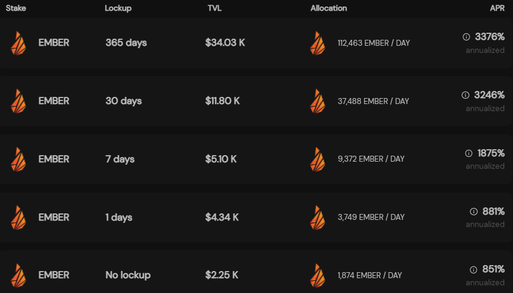
Task: Click the info icon beside 881% APR
Action: (x=474, y=212)
